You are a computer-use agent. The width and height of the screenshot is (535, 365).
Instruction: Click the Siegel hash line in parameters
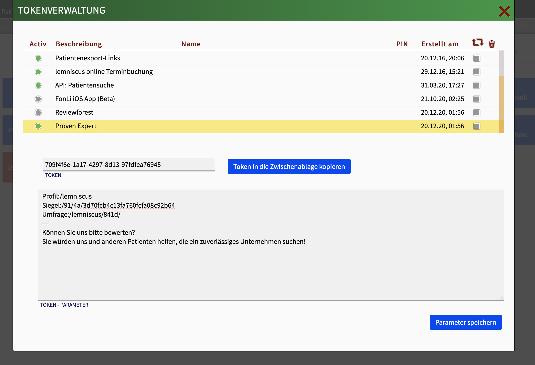(x=109, y=205)
